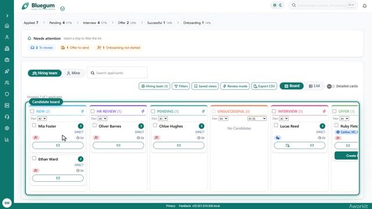
Task: Click the lightning icon in INTERVIEW header
Action: pos(324,111)
